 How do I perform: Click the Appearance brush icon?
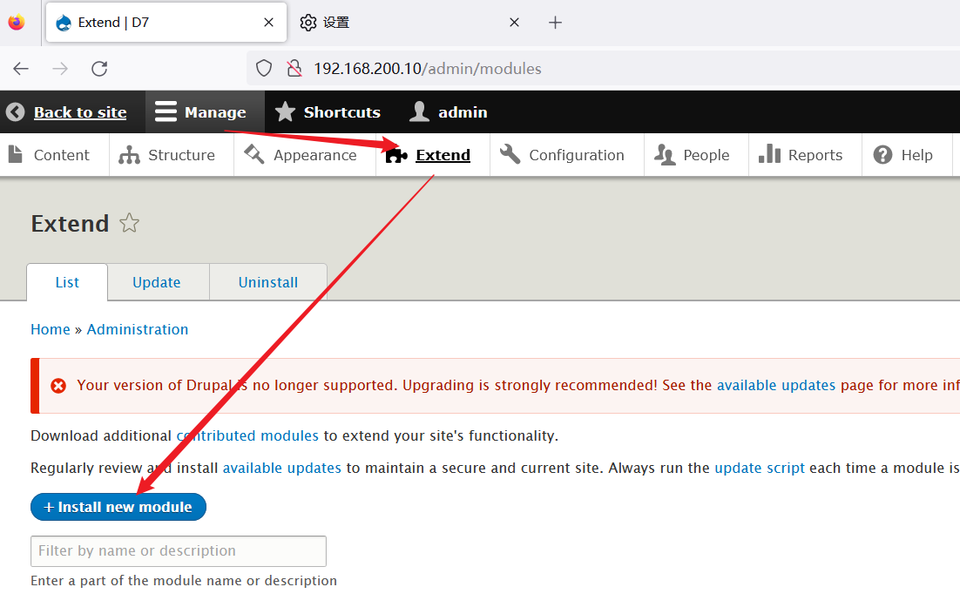pyautogui.click(x=254, y=154)
